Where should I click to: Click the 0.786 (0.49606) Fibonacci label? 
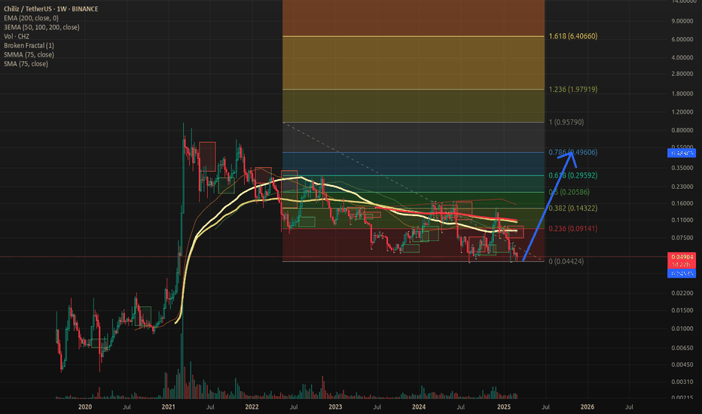click(573, 153)
